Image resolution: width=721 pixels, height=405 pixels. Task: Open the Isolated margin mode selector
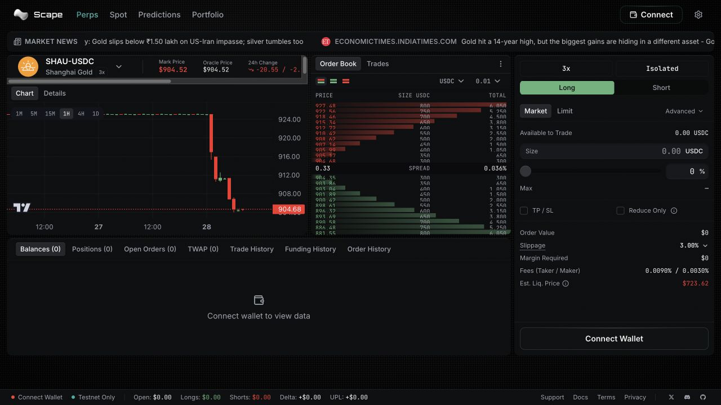click(x=662, y=69)
